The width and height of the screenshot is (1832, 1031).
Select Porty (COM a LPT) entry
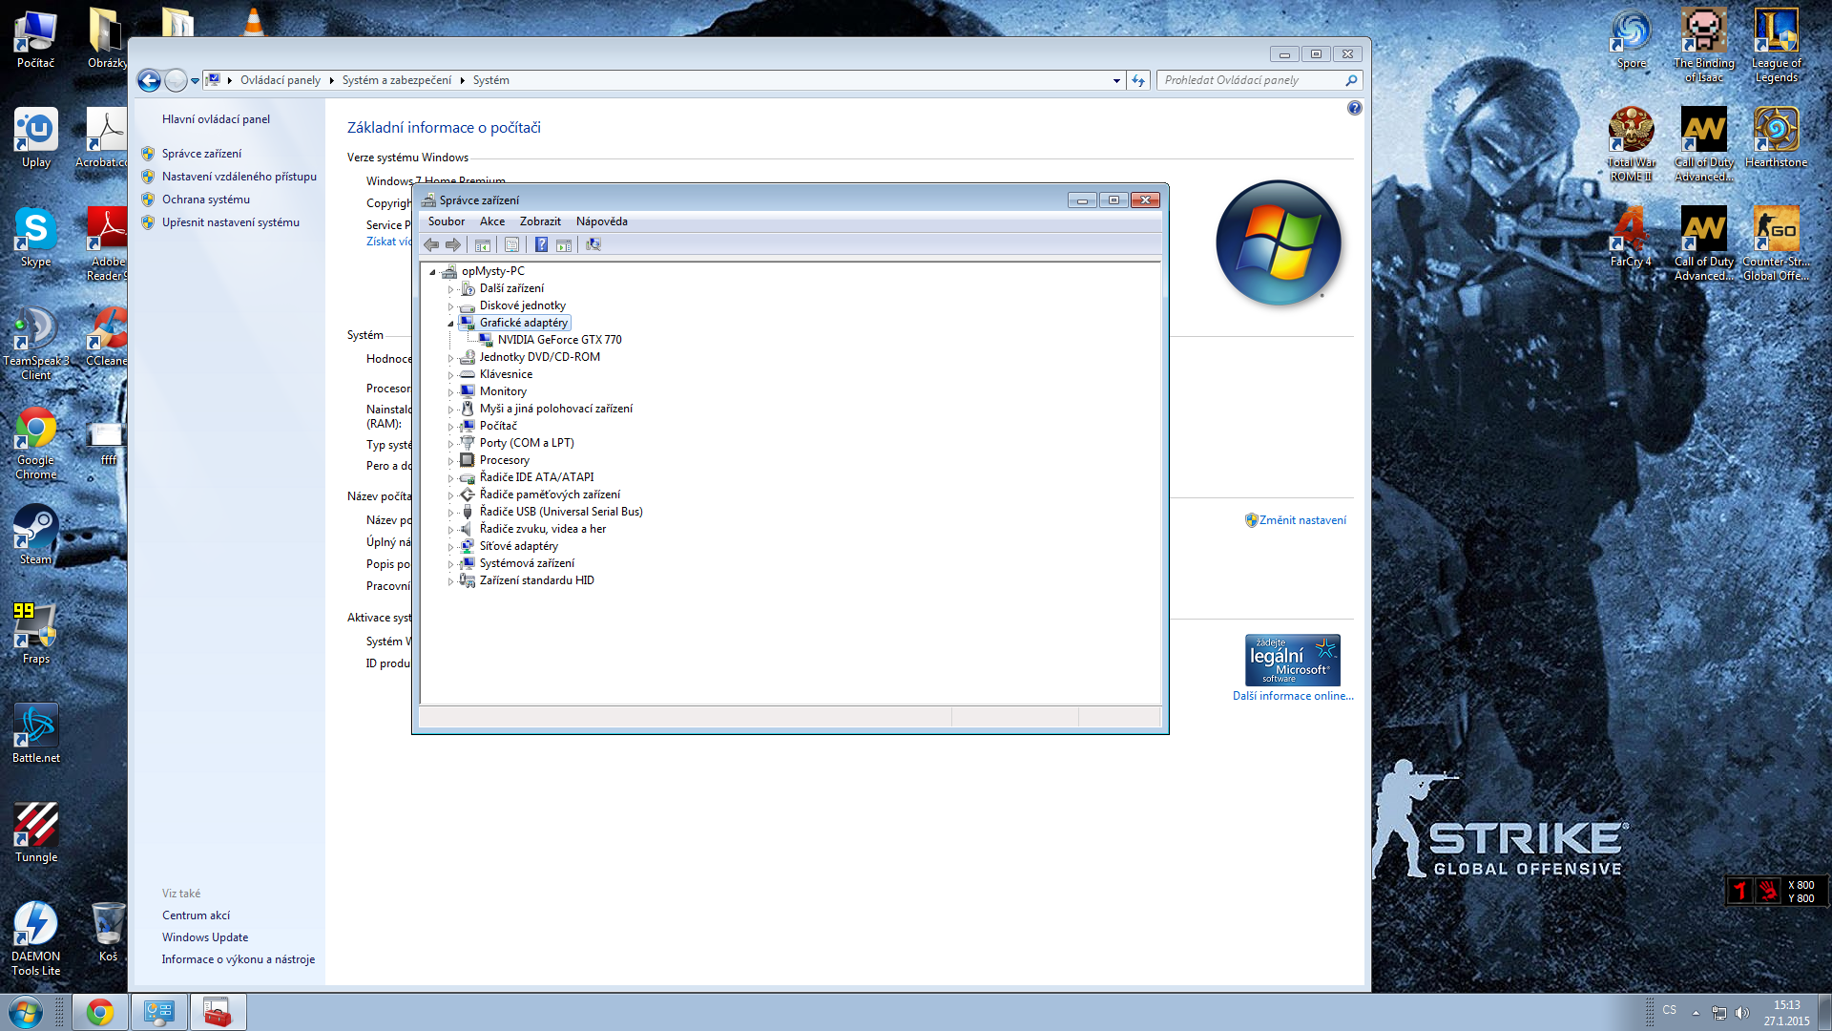coord(527,443)
